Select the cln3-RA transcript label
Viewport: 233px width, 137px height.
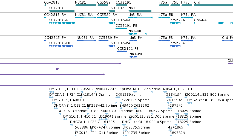tap(135, 15)
